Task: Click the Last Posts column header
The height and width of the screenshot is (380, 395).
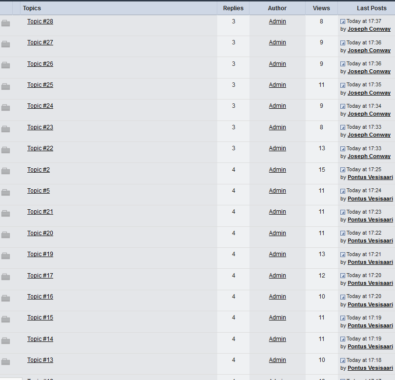Action: tap(372, 8)
